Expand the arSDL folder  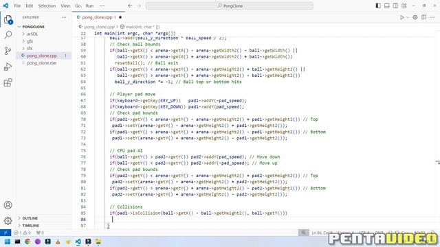pos(32,34)
